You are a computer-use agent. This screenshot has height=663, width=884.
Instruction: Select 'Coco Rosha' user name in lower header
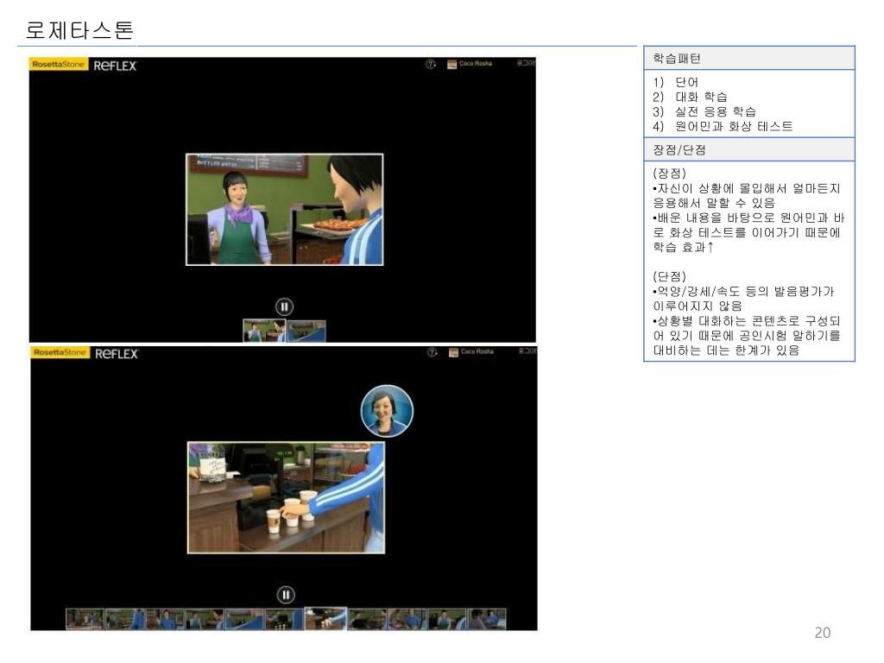click(477, 352)
